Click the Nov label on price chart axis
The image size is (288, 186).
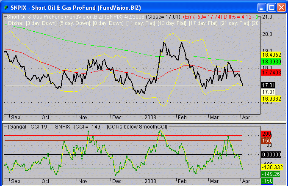point(83,118)
